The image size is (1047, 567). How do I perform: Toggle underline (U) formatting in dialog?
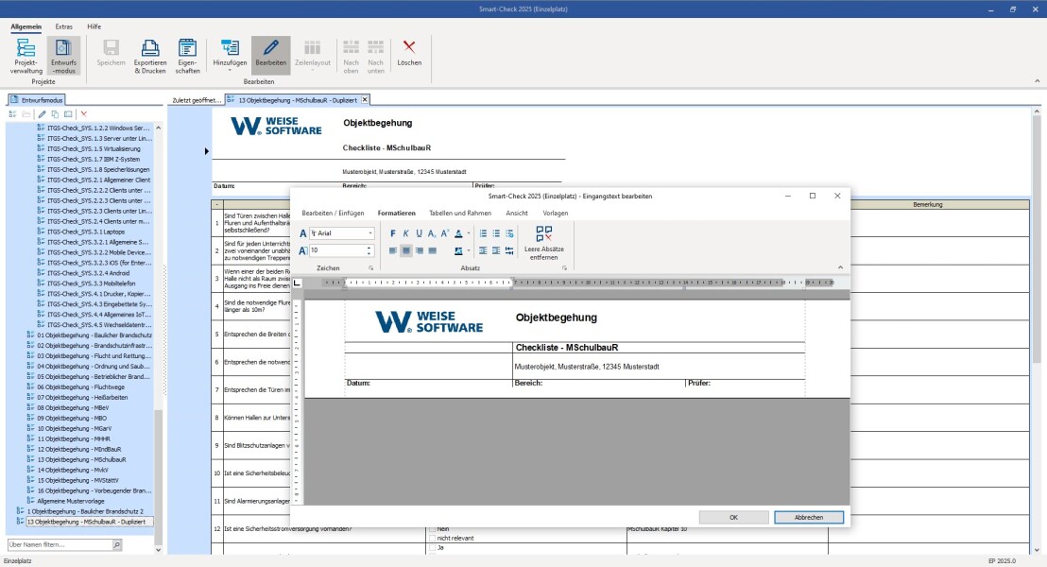pyautogui.click(x=419, y=233)
